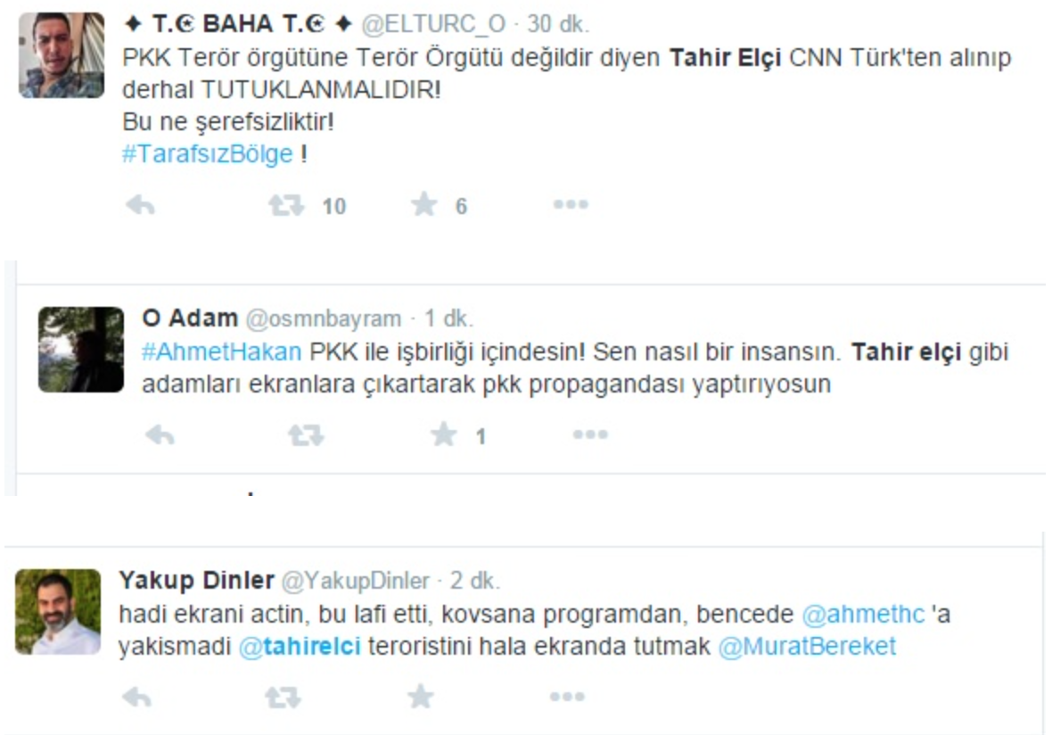View the Yakup Dinler profile photo
The width and height of the screenshot is (1052, 735).
58,612
